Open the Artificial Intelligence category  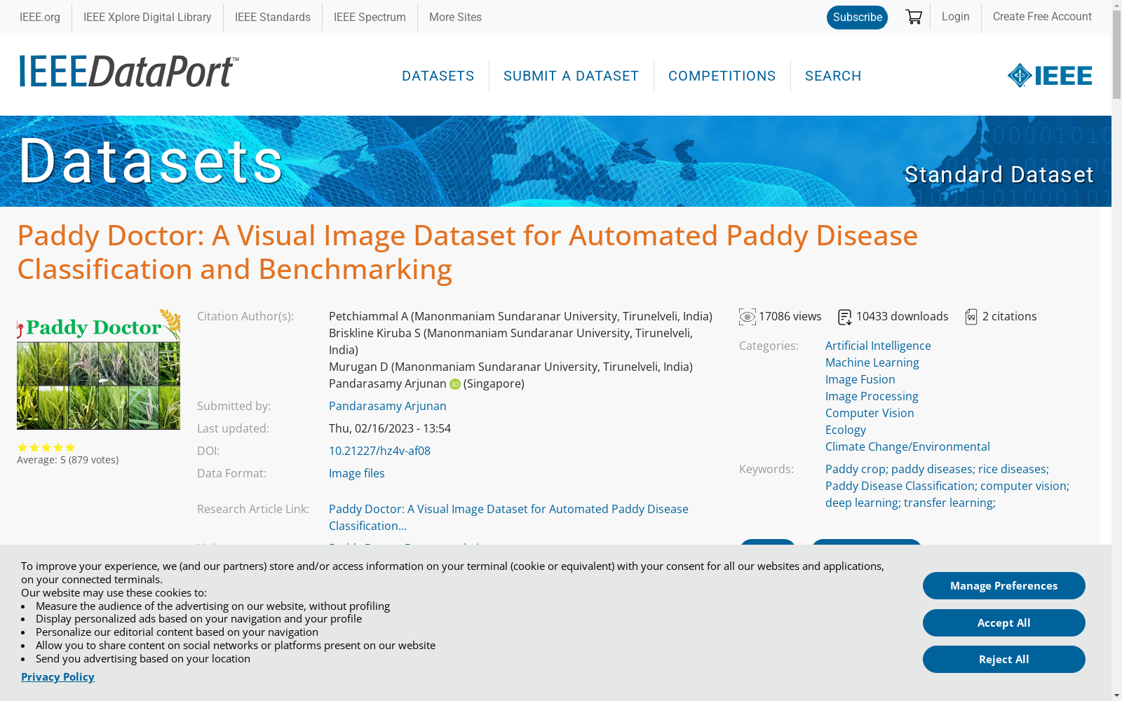click(878, 346)
